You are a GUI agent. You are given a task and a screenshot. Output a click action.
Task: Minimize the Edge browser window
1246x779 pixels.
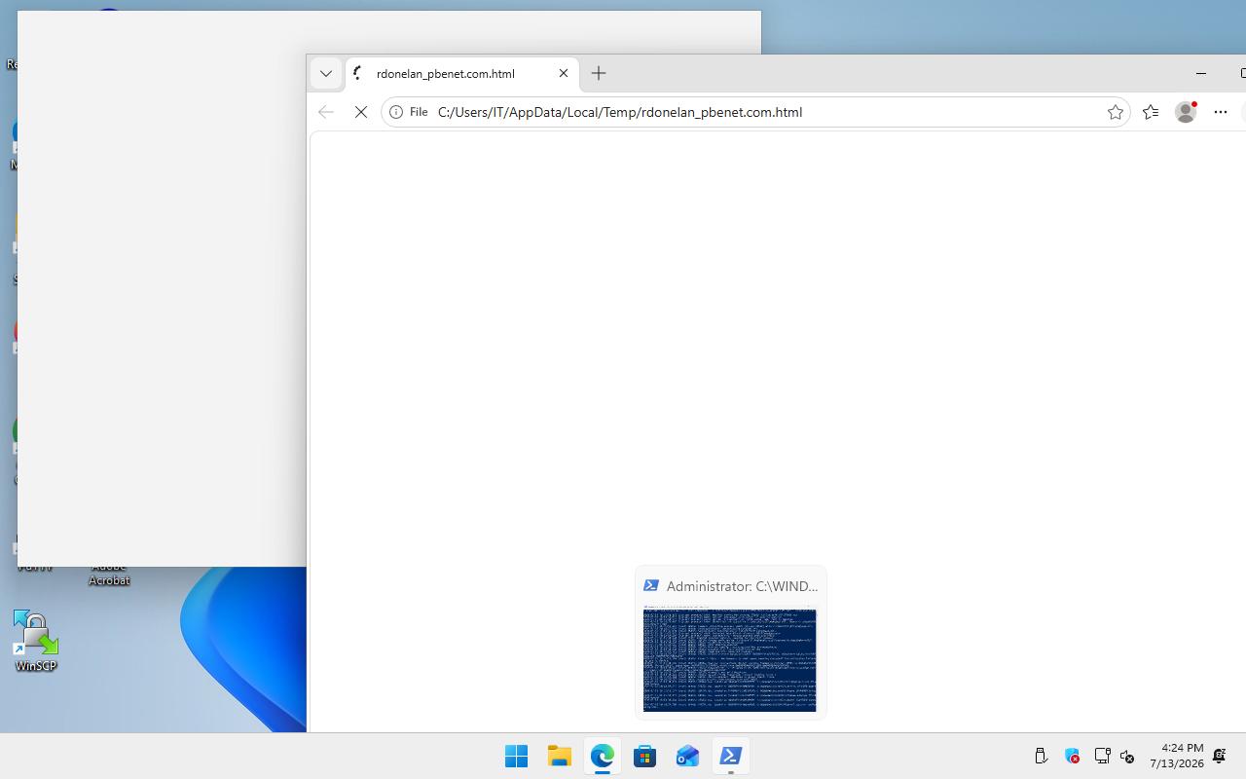1201,73
